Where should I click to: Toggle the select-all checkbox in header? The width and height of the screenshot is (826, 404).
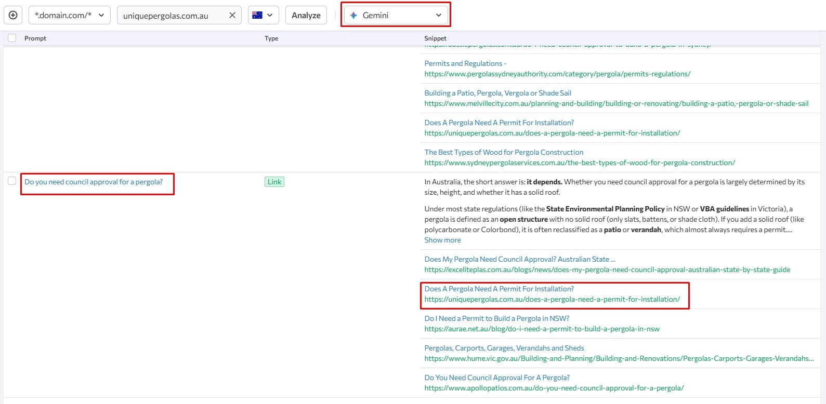point(12,38)
